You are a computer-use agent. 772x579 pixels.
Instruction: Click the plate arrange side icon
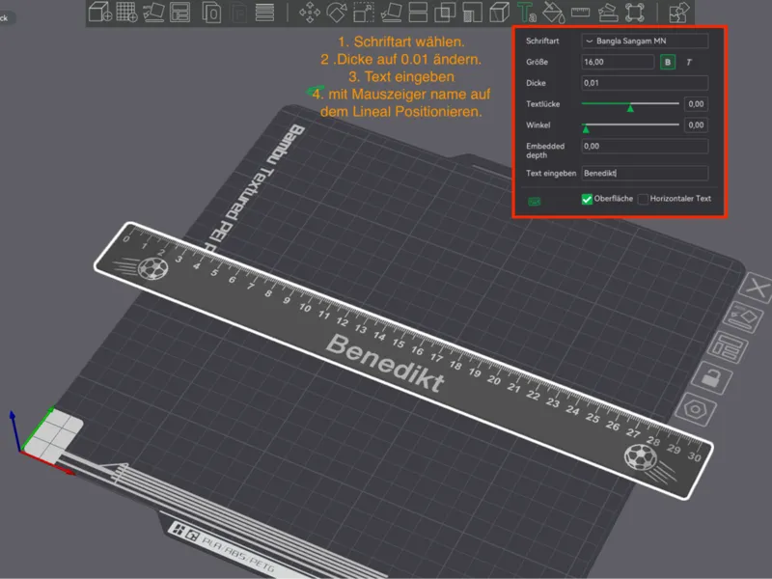(x=728, y=347)
